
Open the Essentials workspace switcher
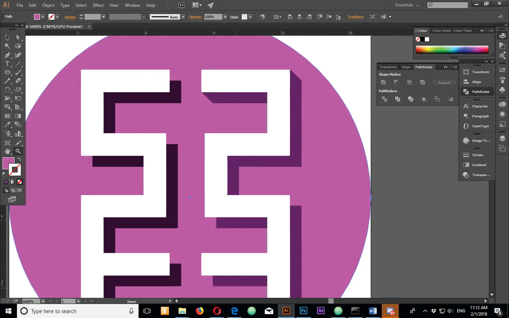407,5
